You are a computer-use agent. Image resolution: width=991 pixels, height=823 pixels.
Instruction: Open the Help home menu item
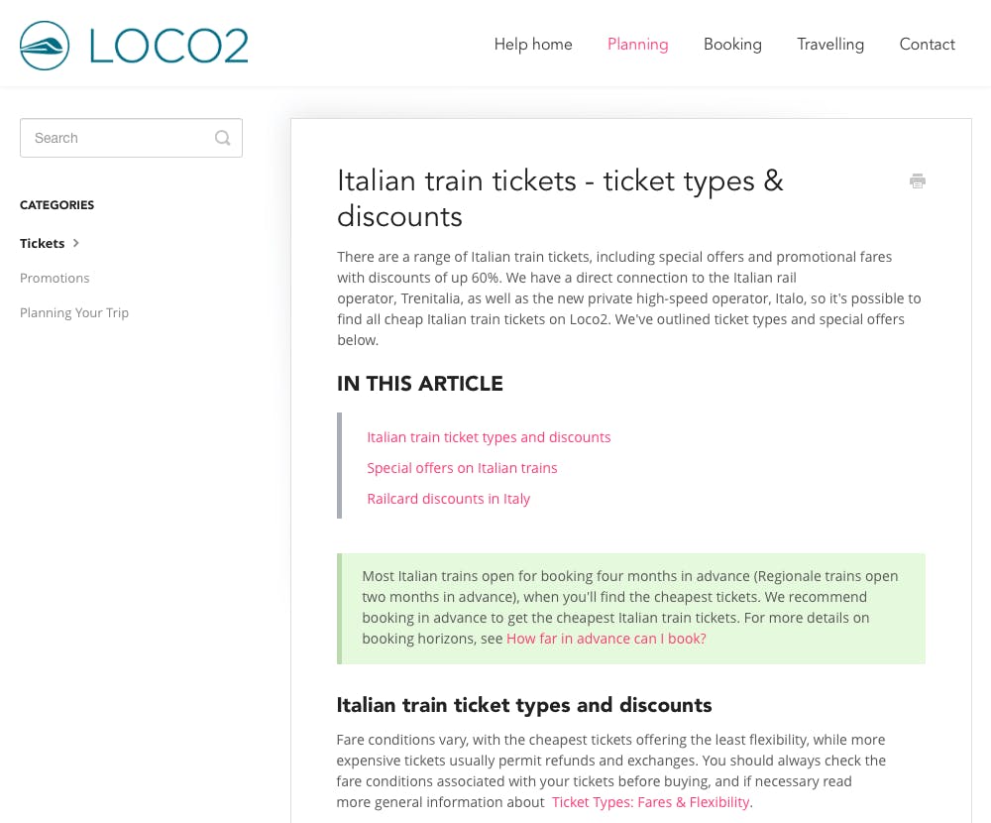pyautogui.click(x=533, y=45)
